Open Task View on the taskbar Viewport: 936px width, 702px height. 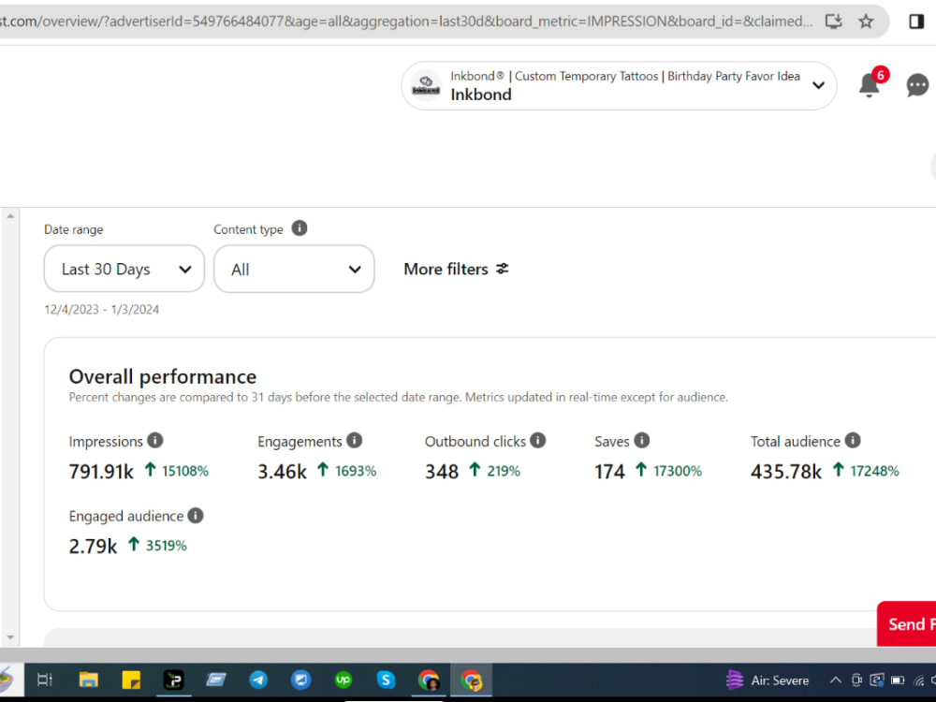point(45,680)
